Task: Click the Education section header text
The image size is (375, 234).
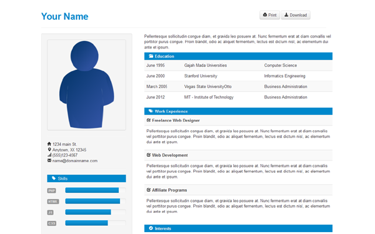Action: coord(164,56)
